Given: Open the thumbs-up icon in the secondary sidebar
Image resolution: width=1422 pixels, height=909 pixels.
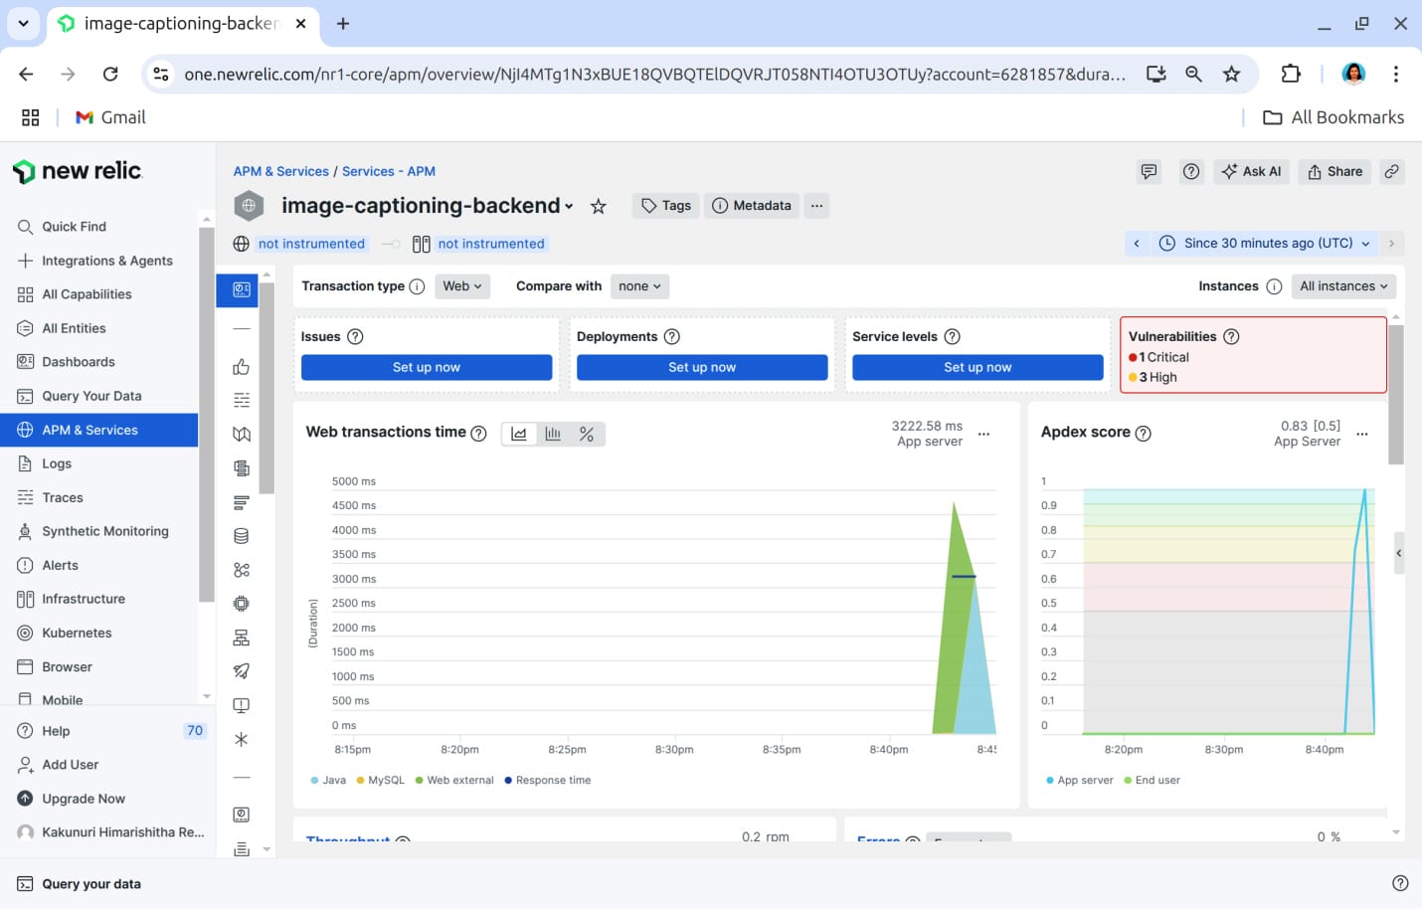Looking at the screenshot, I should coord(241,367).
